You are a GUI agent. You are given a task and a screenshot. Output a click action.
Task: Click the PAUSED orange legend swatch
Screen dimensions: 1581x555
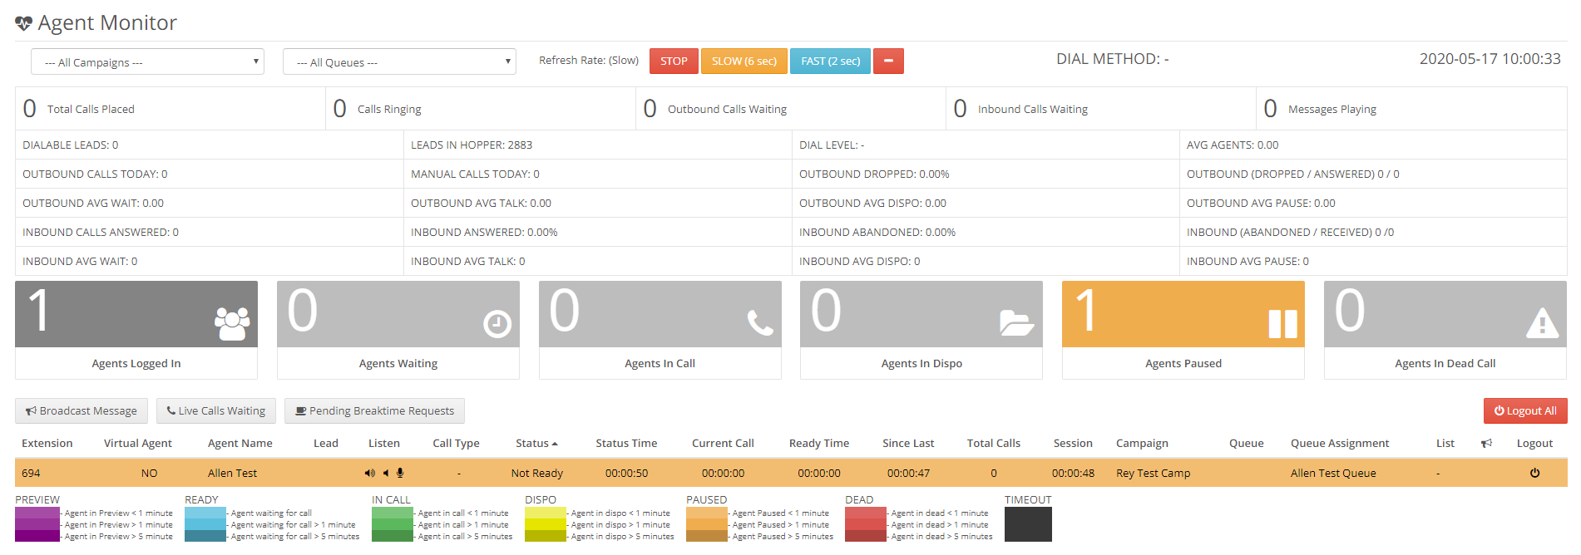(x=707, y=524)
